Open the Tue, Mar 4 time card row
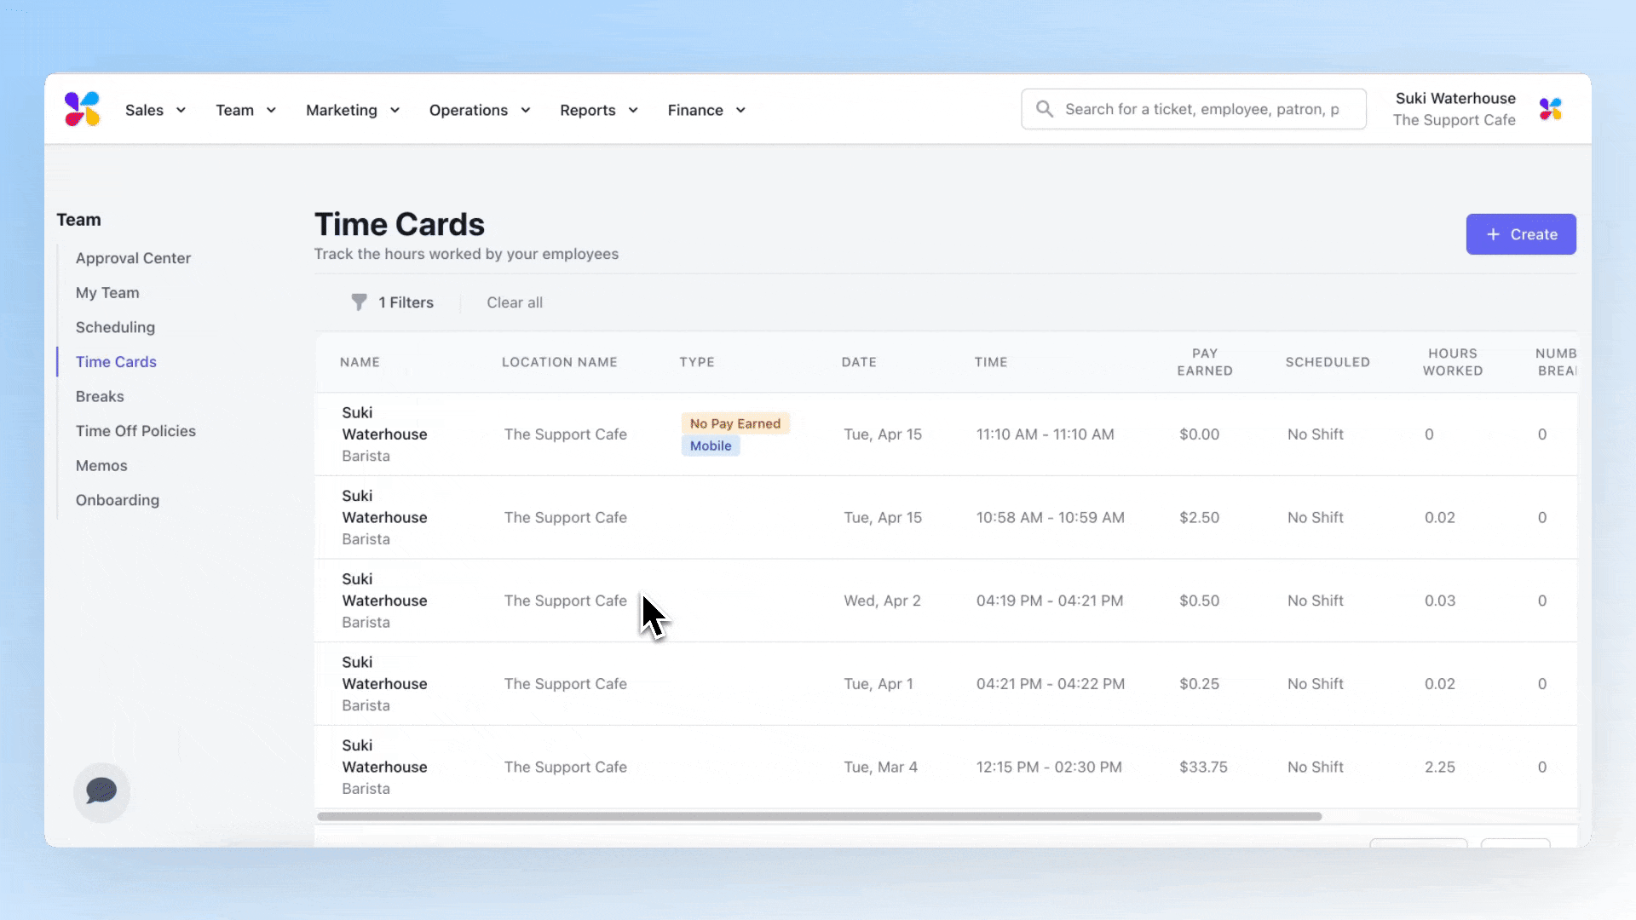Viewport: 1636px width, 920px height. [879, 767]
